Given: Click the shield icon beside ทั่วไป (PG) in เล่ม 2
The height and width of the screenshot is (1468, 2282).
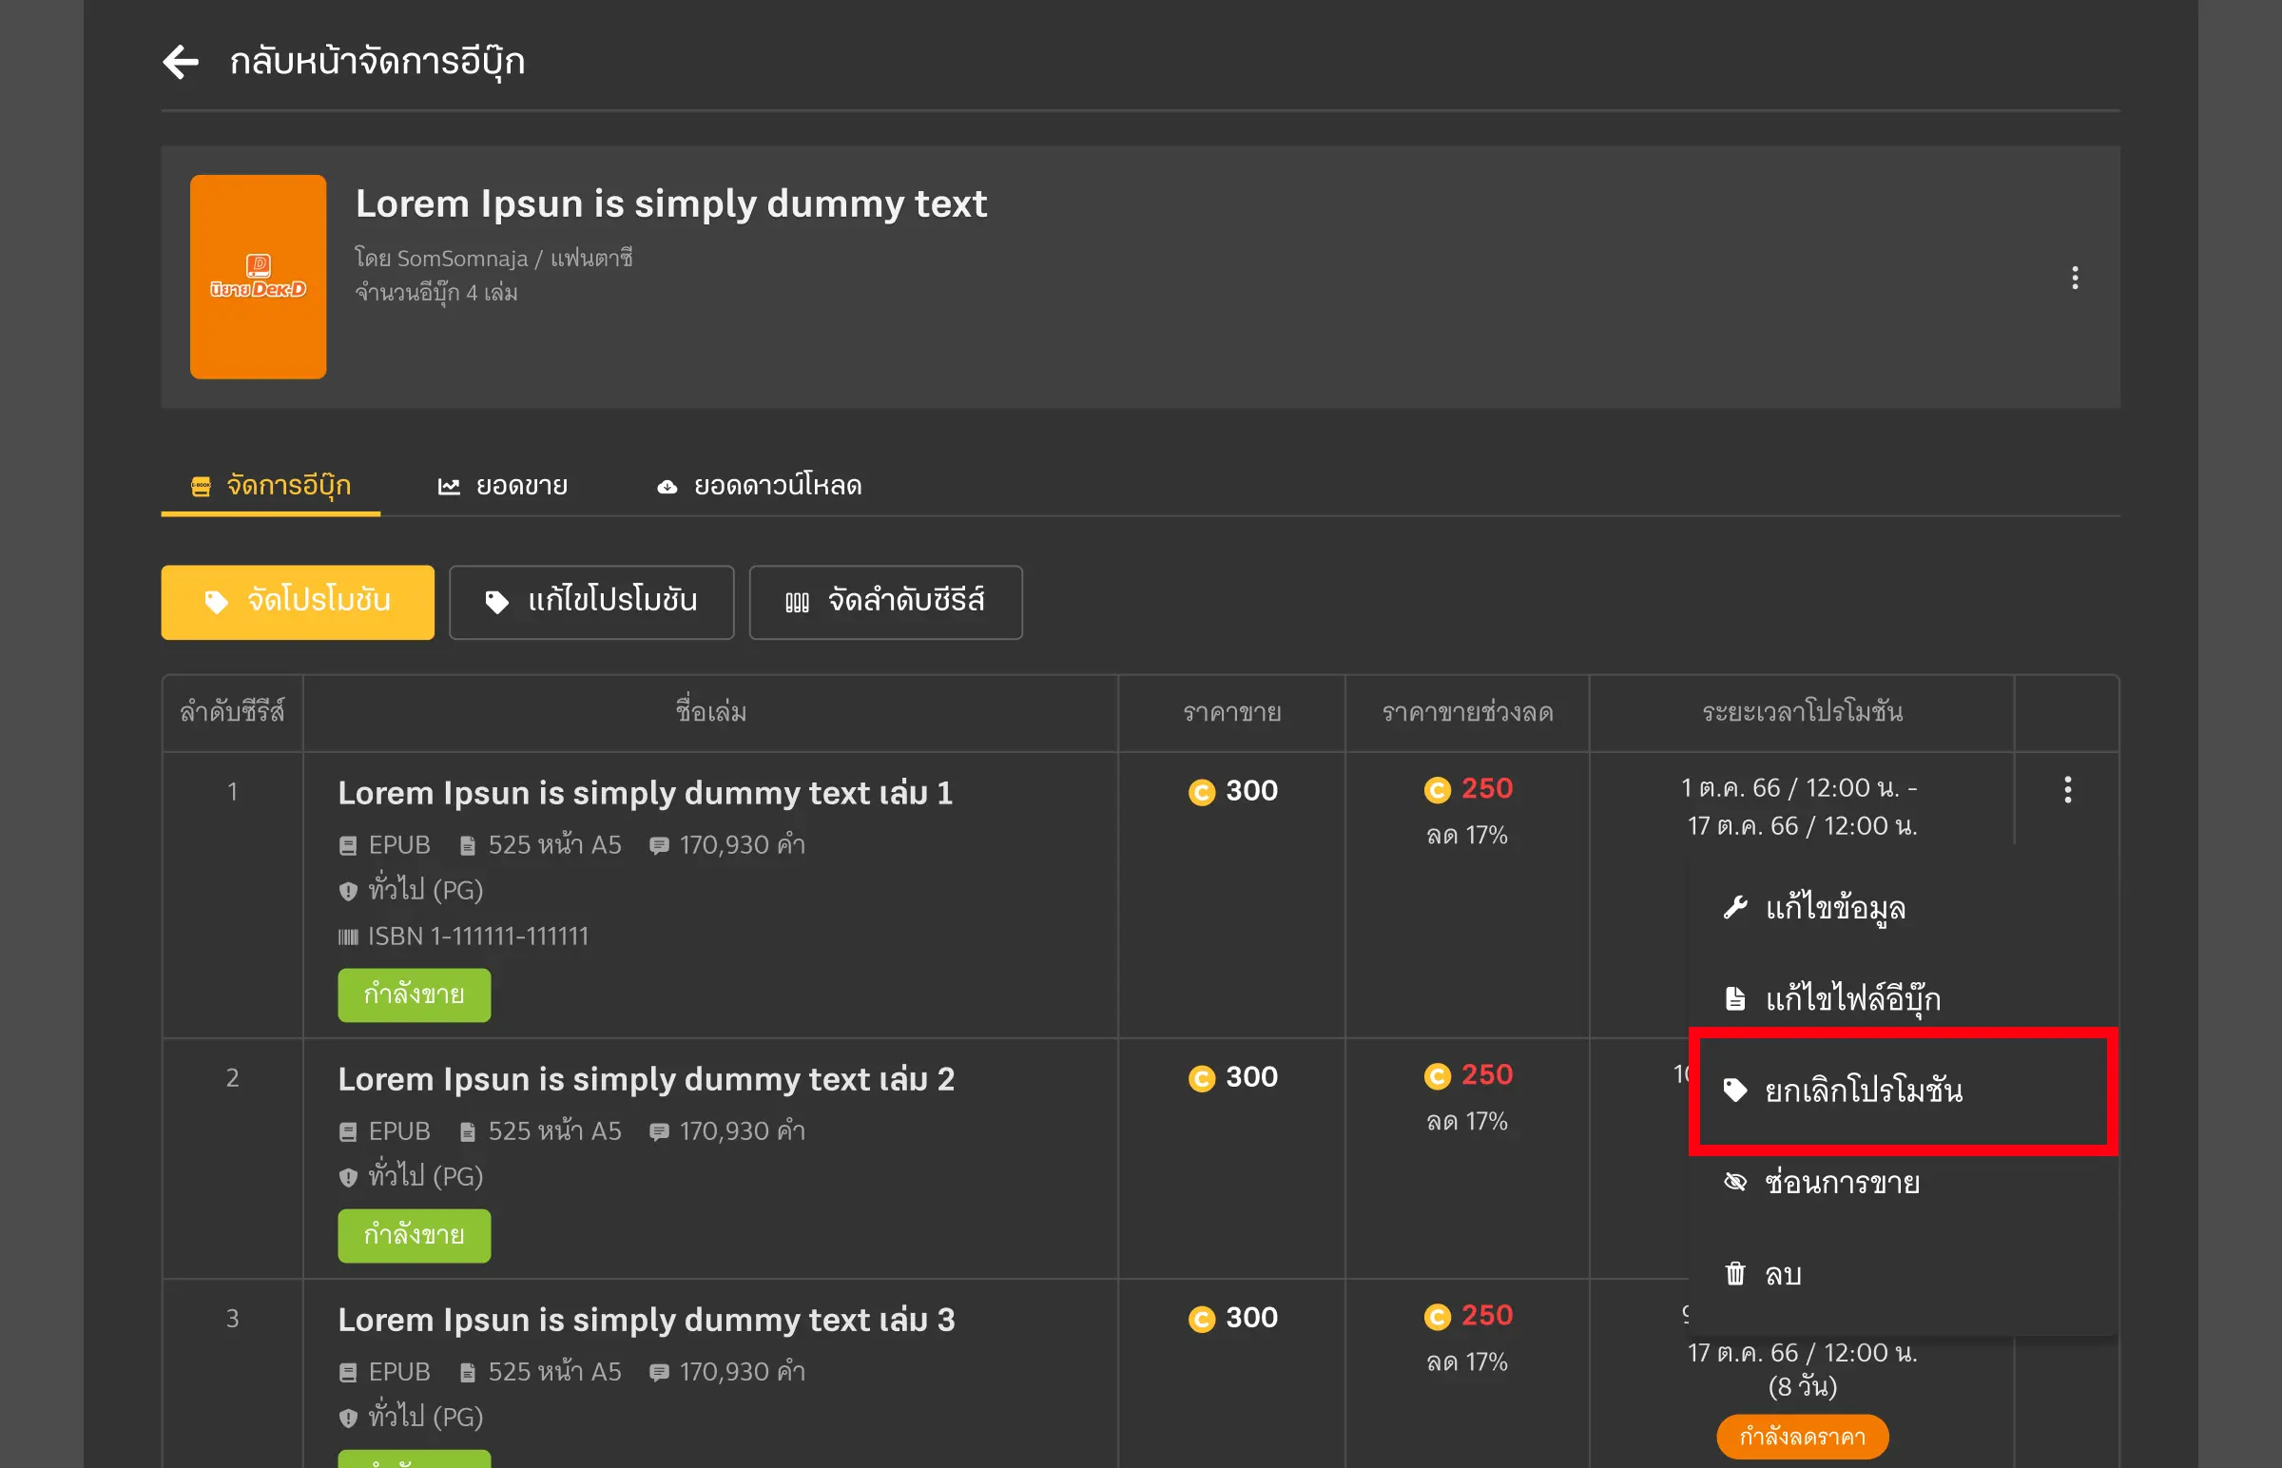Looking at the screenshot, I should click(348, 1177).
